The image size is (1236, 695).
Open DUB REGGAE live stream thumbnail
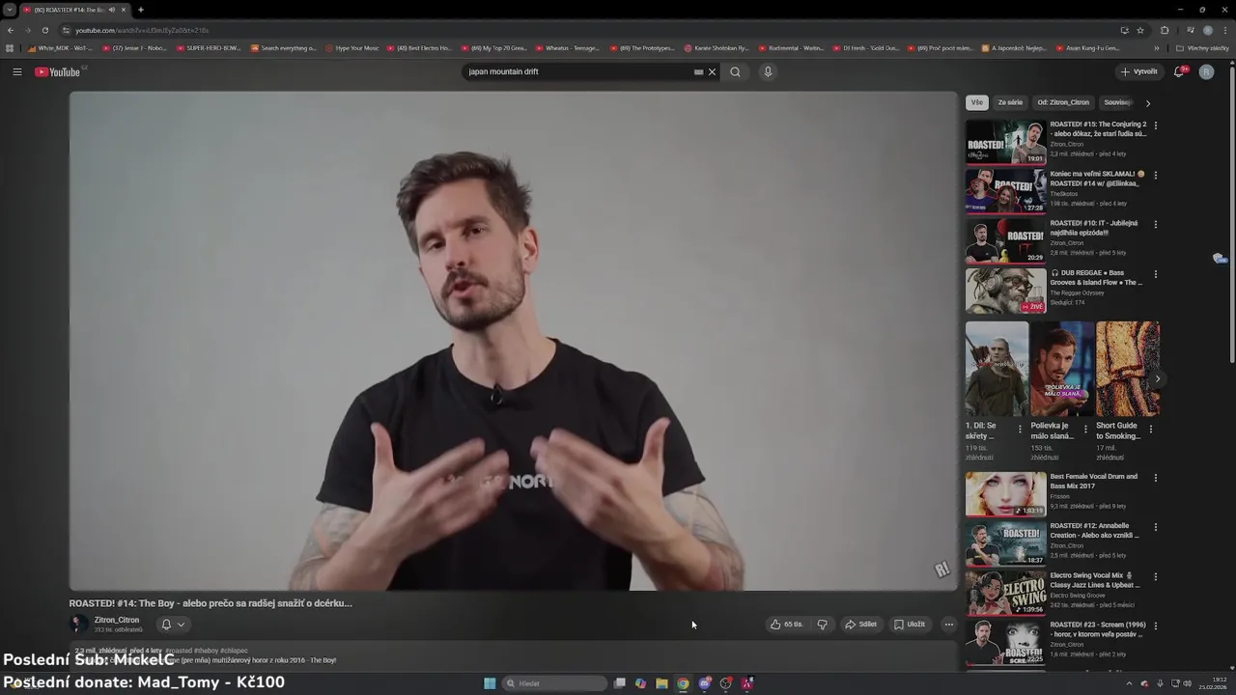tap(1005, 291)
